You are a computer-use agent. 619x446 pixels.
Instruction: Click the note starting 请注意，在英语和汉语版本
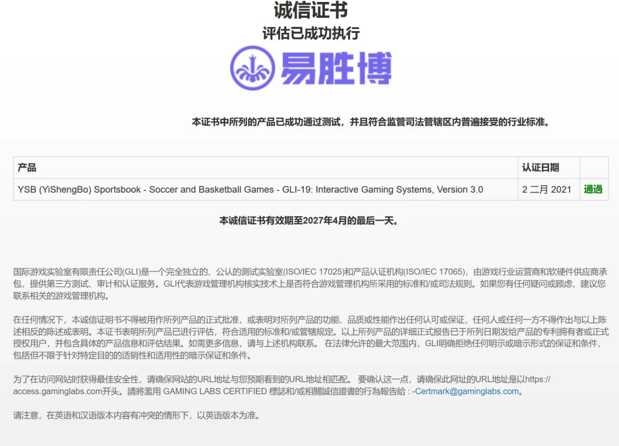(137, 415)
